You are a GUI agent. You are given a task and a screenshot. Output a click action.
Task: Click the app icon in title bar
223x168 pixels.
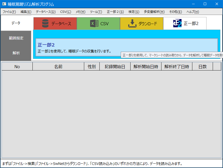tap(4, 4)
